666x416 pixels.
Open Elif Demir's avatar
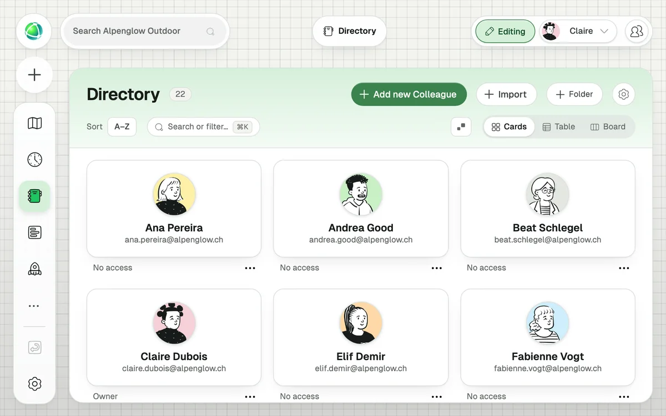coord(361,323)
